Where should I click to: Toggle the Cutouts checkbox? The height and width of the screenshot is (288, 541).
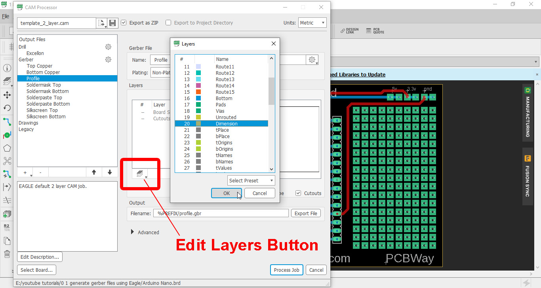click(x=299, y=193)
